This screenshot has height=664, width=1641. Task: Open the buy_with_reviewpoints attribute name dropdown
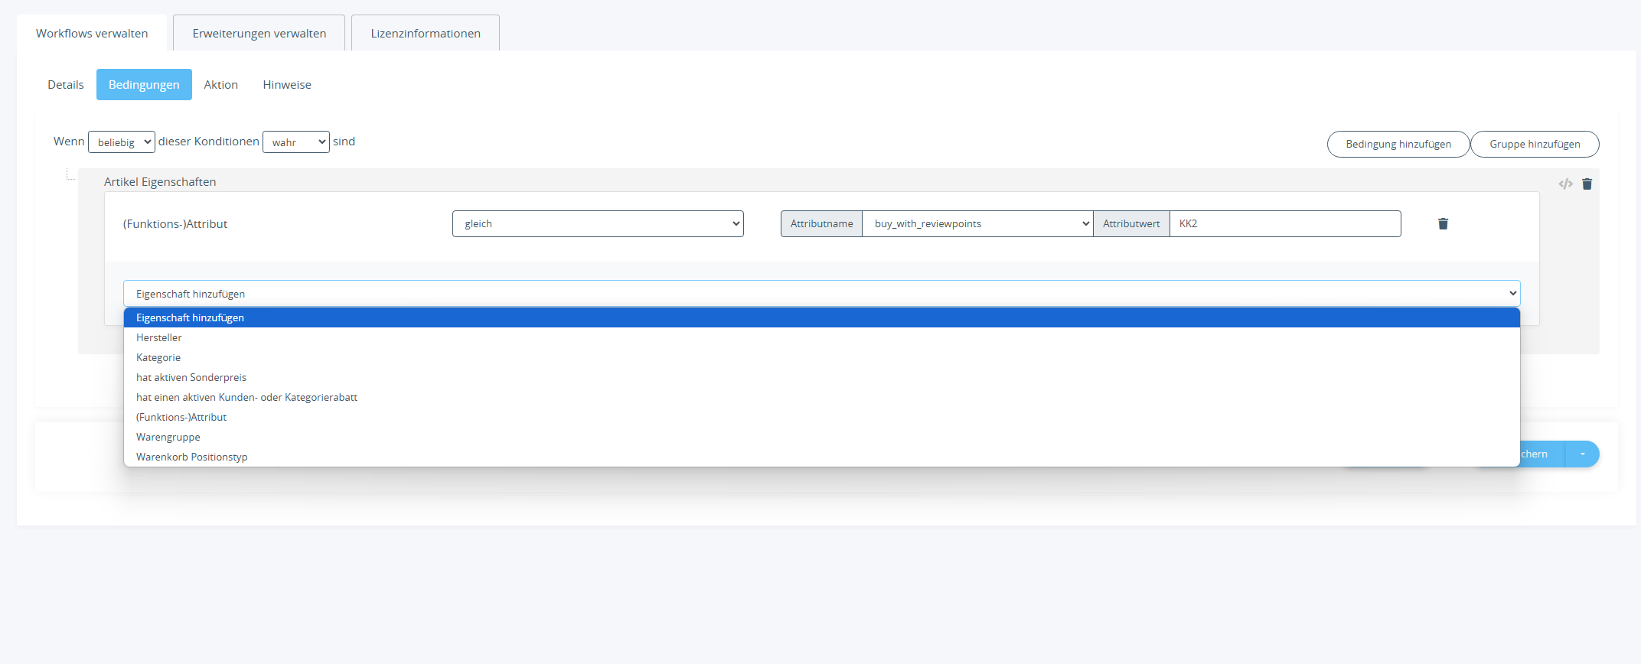pyautogui.click(x=977, y=223)
